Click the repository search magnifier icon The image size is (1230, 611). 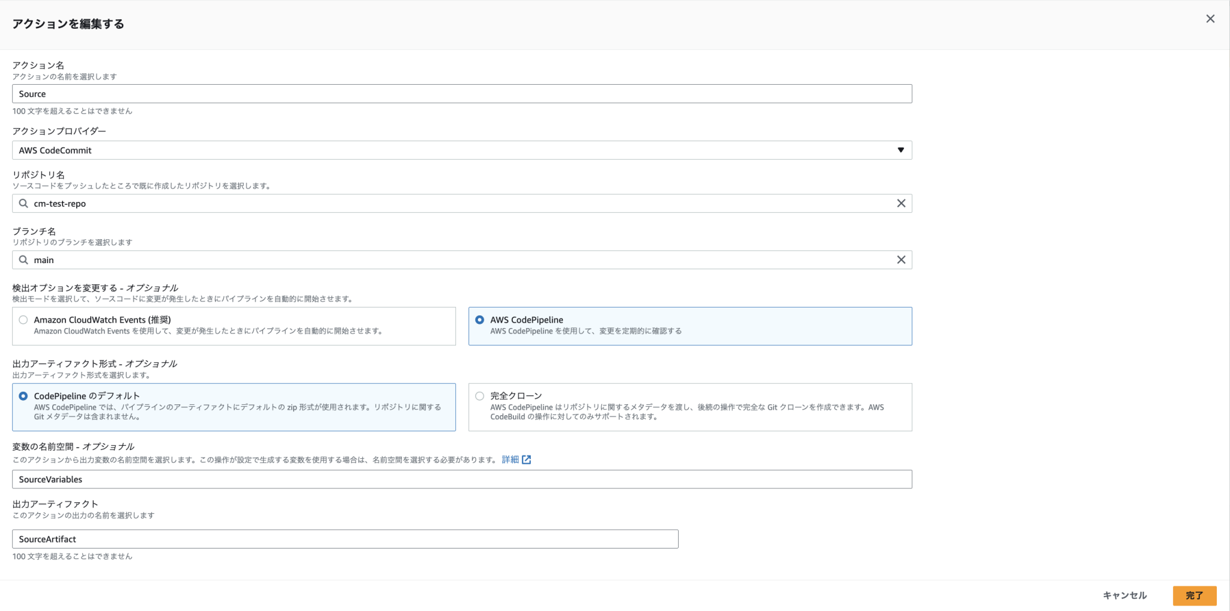23,204
